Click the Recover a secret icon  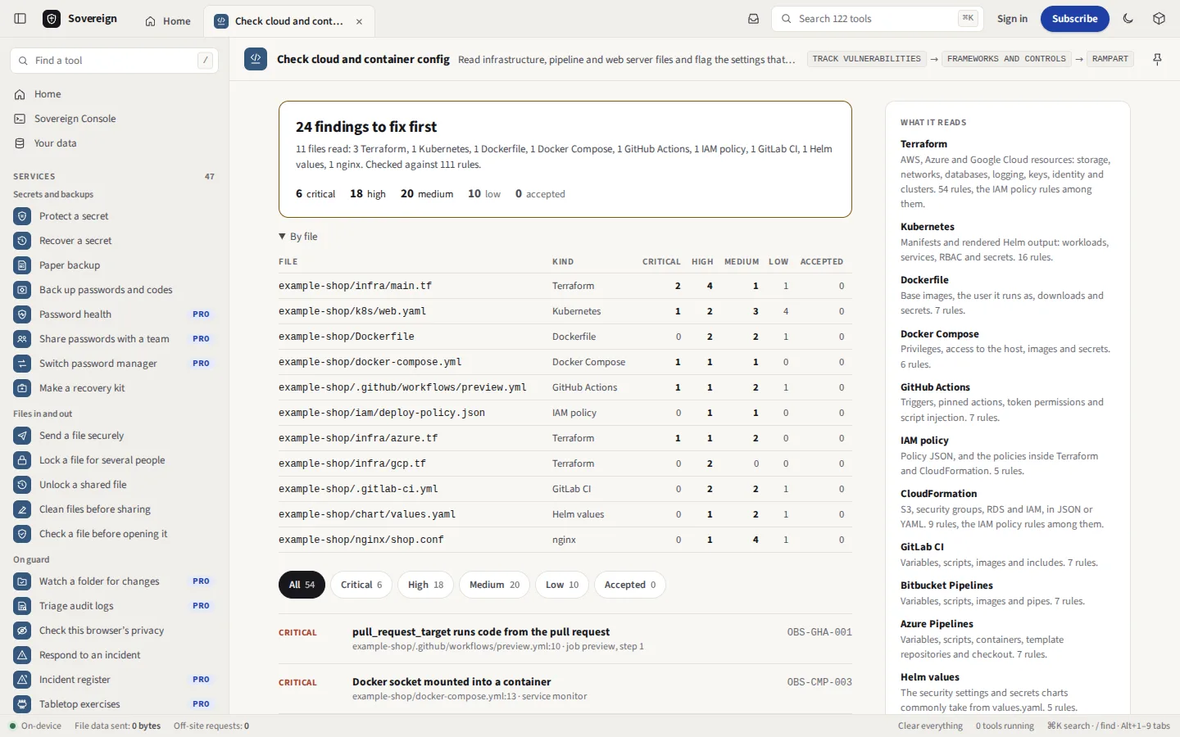coord(22,241)
